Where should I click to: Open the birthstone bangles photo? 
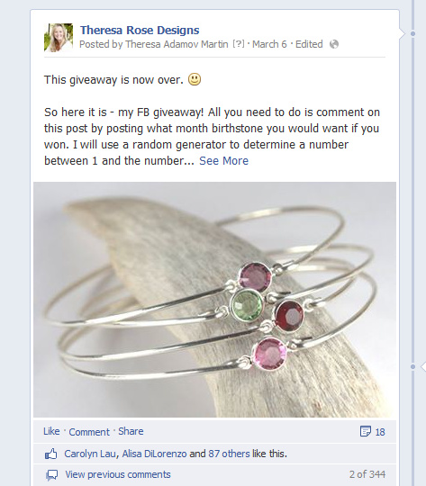pyautogui.click(x=214, y=300)
